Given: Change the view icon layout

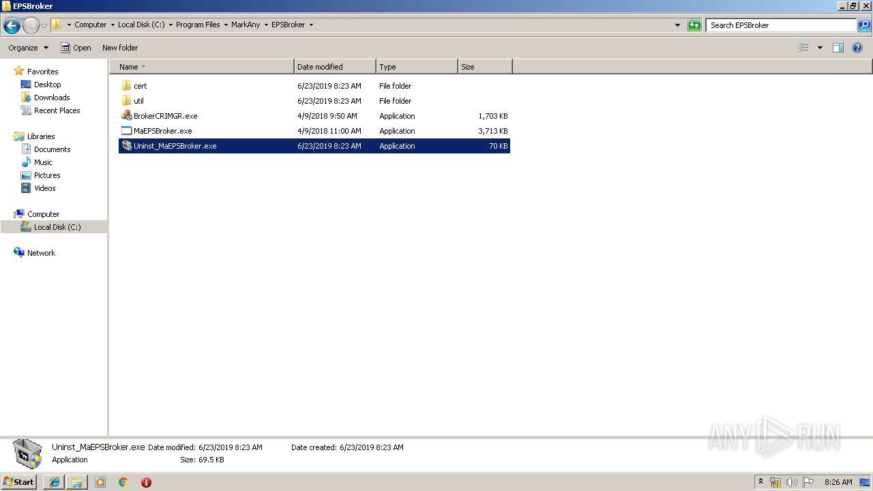Looking at the screenshot, I should pos(803,48).
